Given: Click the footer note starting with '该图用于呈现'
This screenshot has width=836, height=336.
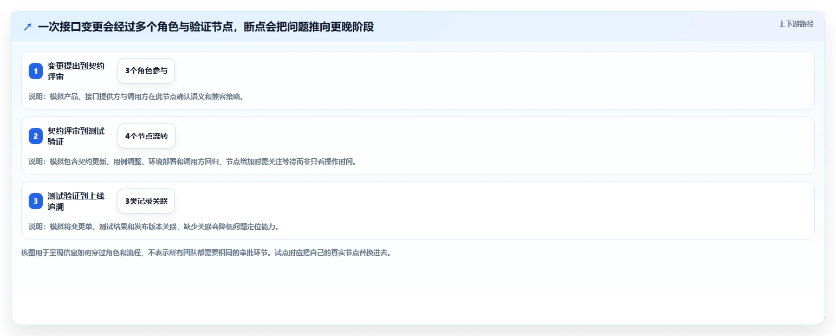Looking at the screenshot, I should click(206, 253).
